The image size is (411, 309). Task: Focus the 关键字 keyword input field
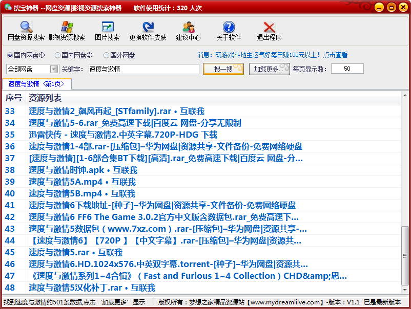point(144,69)
